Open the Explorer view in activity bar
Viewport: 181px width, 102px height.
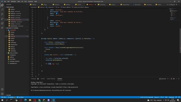tap(2, 5)
